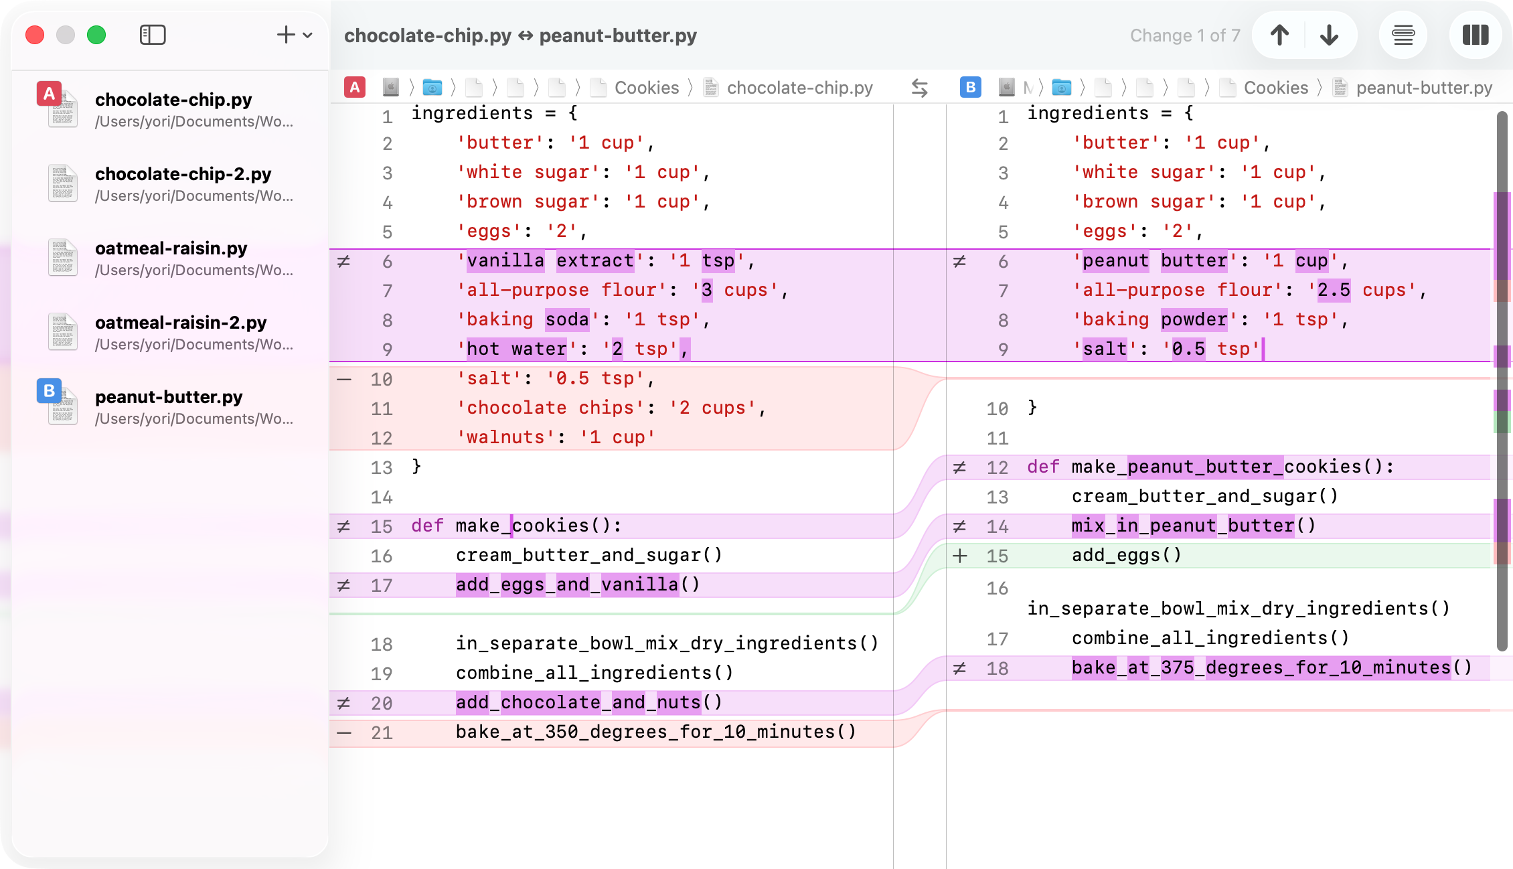Click the top purple change marker in overview ruler

click(x=1502, y=236)
